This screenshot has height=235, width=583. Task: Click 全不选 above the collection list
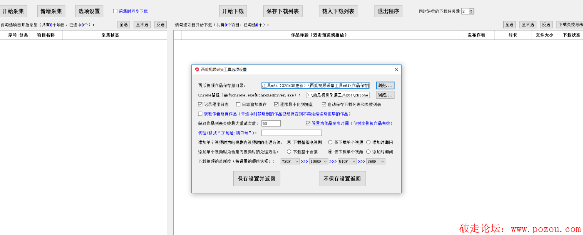click(142, 25)
